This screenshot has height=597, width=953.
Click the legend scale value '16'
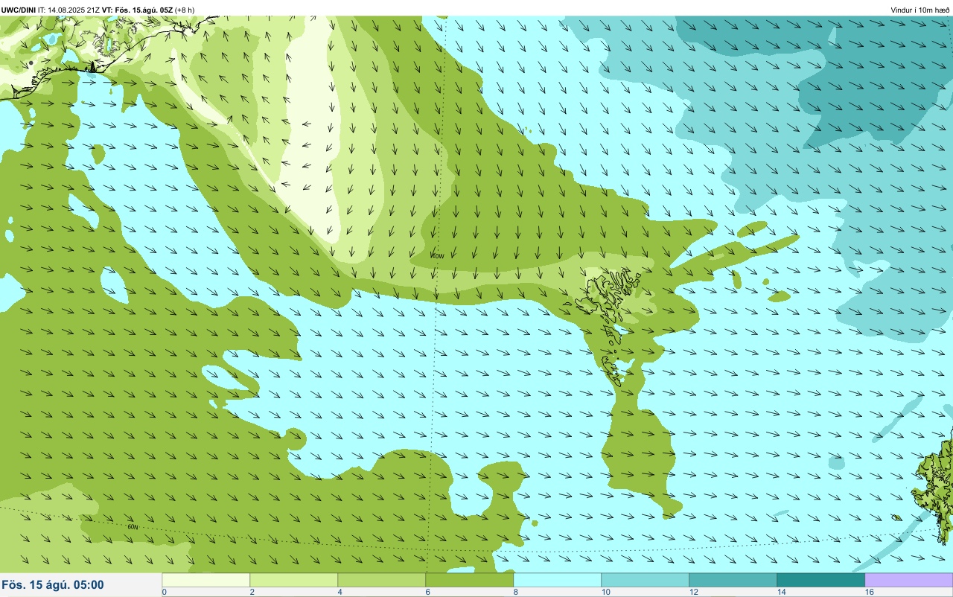870,592
